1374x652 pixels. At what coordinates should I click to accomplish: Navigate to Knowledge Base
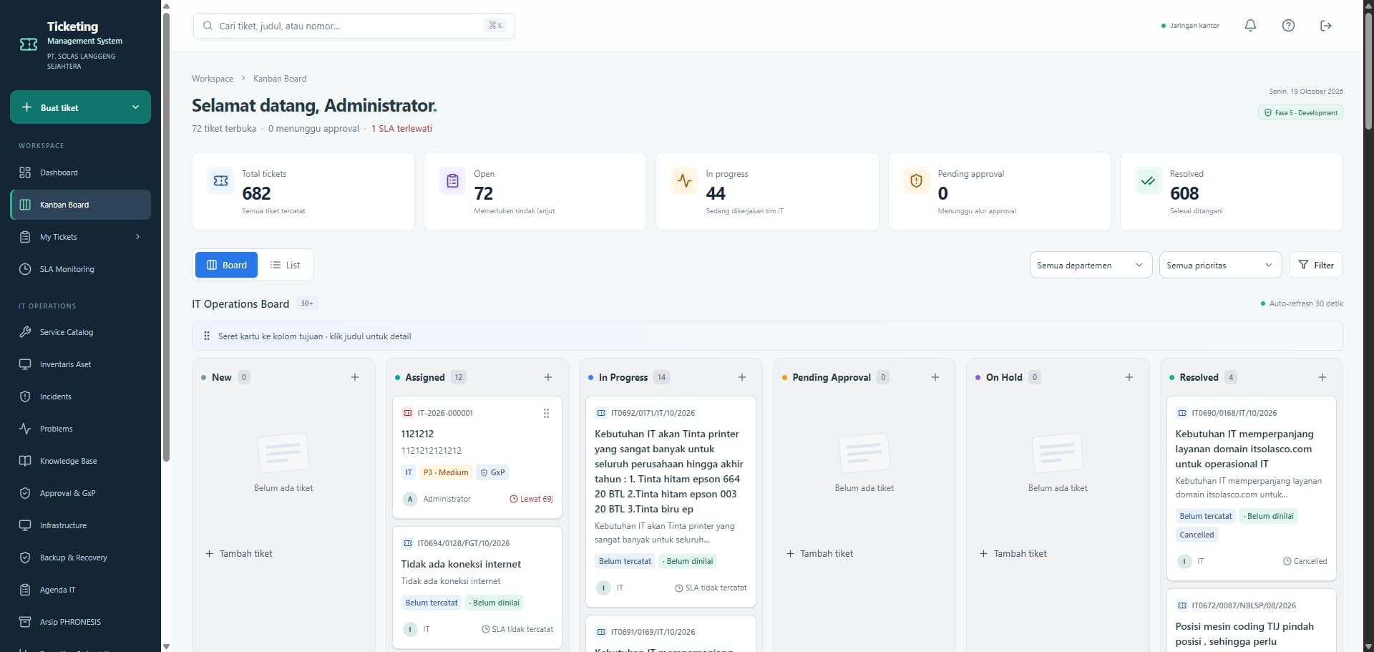[x=80, y=461]
